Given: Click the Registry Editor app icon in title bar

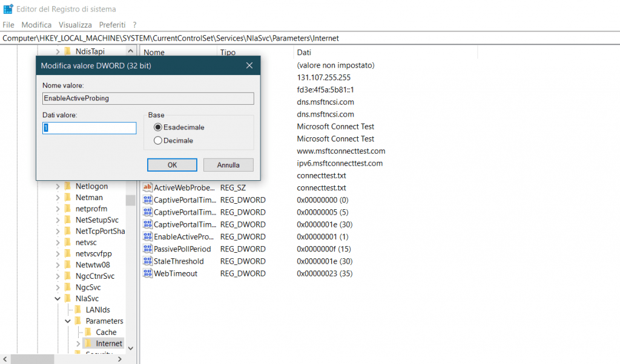Looking at the screenshot, I should [8, 8].
